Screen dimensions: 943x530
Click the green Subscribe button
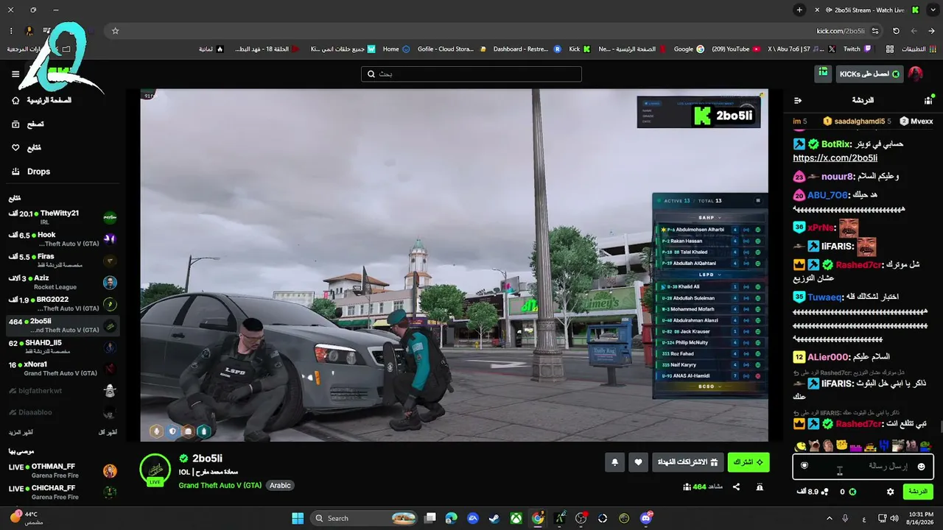(749, 462)
